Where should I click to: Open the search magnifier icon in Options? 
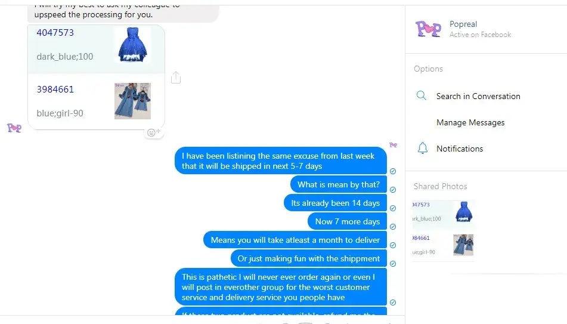(x=422, y=95)
